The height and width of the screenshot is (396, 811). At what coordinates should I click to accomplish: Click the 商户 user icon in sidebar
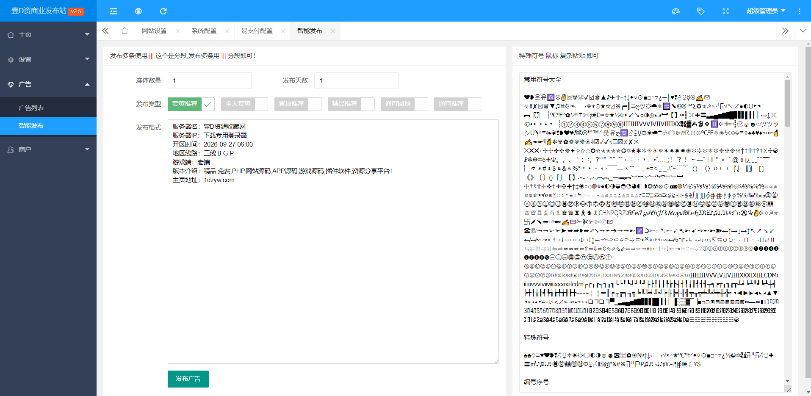tap(11, 150)
